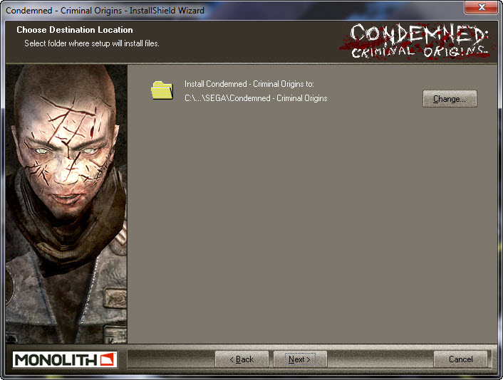Proceed by clicking Next
Viewport: 503px width, 380px height.
300,359
